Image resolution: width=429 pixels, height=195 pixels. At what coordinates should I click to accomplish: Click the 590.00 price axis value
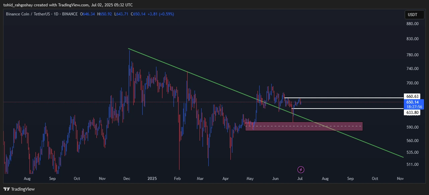click(412, 127)
